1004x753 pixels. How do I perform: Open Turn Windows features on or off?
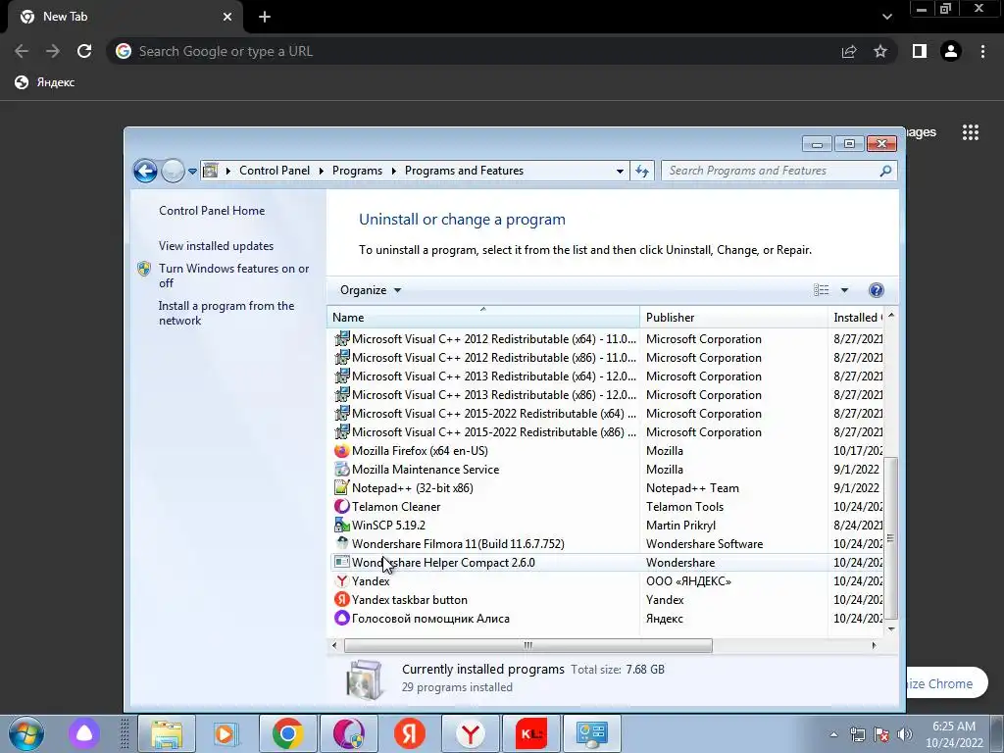(233, 276)
